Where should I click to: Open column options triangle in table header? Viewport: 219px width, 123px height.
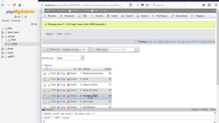[x=75, y=69]
